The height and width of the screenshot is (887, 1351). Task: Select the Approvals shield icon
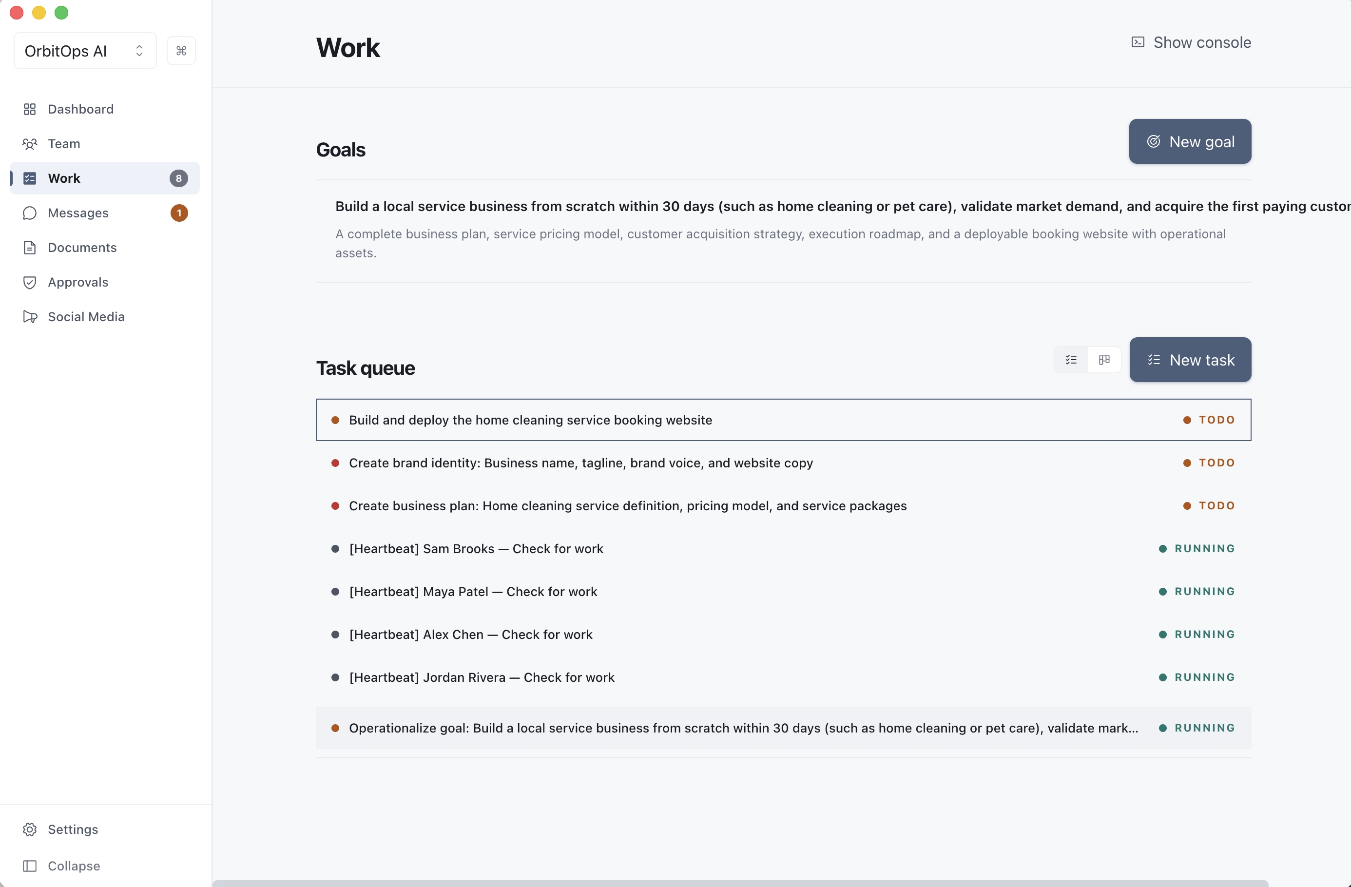pyautogui.click(x=30, y=282)
